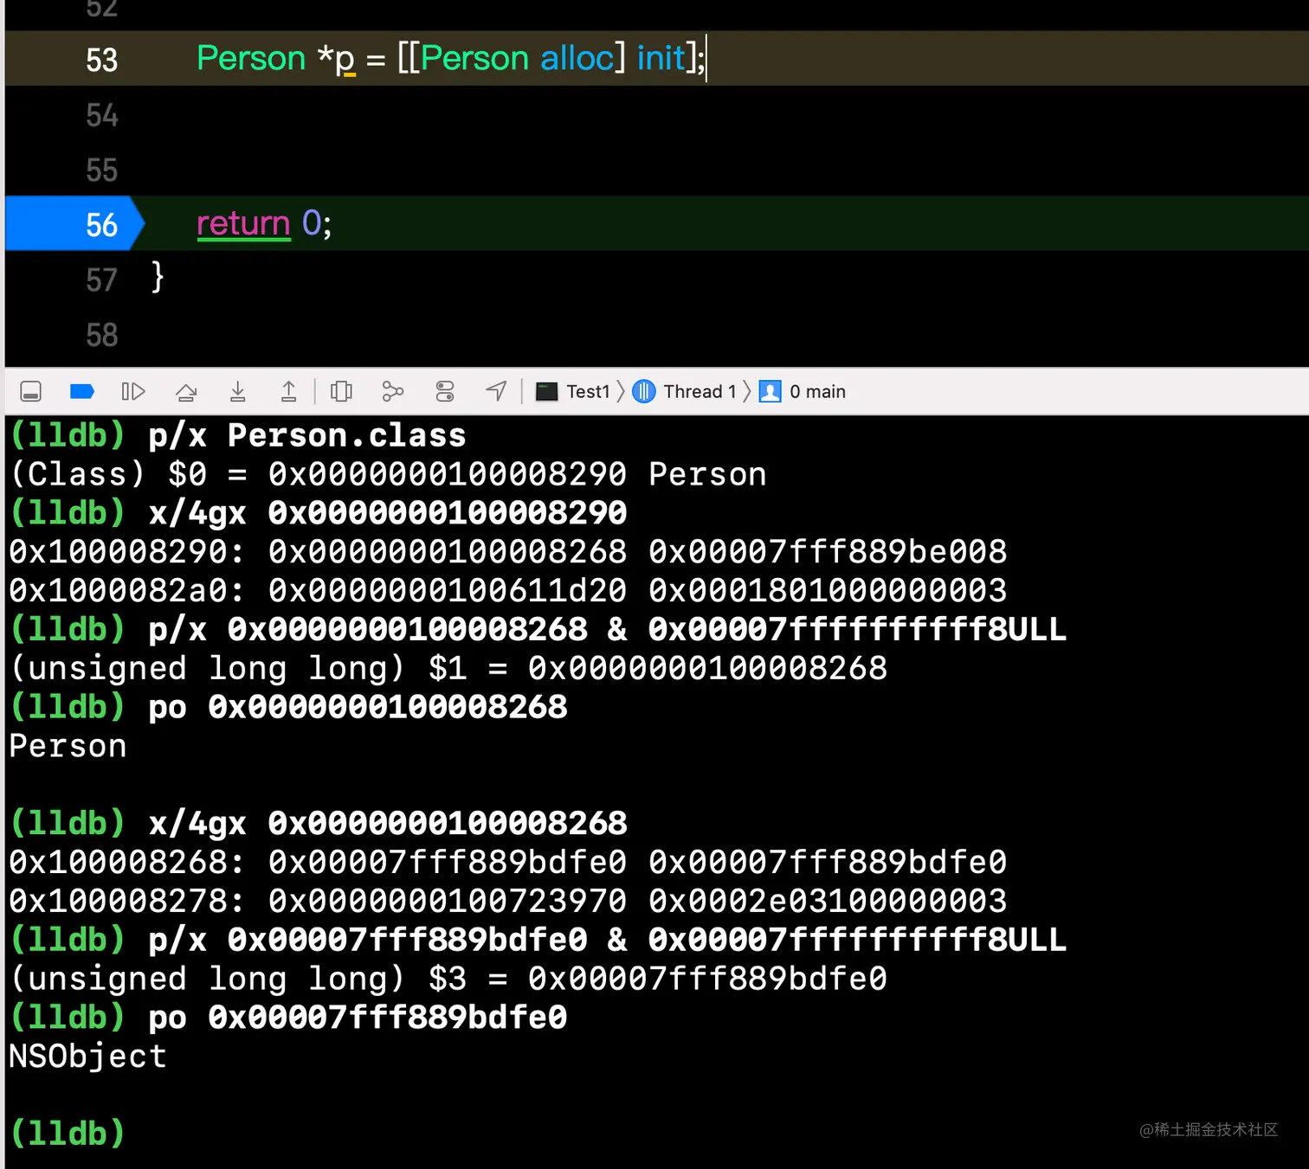Open the Debug Memory Graph
The image size is (1309, 1169).
(x=393, y=392)
